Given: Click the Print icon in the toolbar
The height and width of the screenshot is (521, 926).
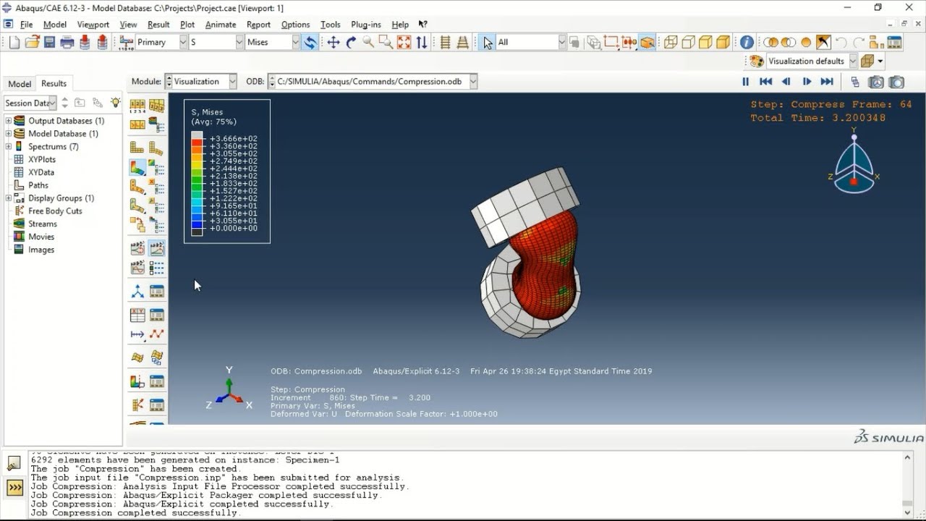Looking at the screenshot, I should (x=67, y=42).
